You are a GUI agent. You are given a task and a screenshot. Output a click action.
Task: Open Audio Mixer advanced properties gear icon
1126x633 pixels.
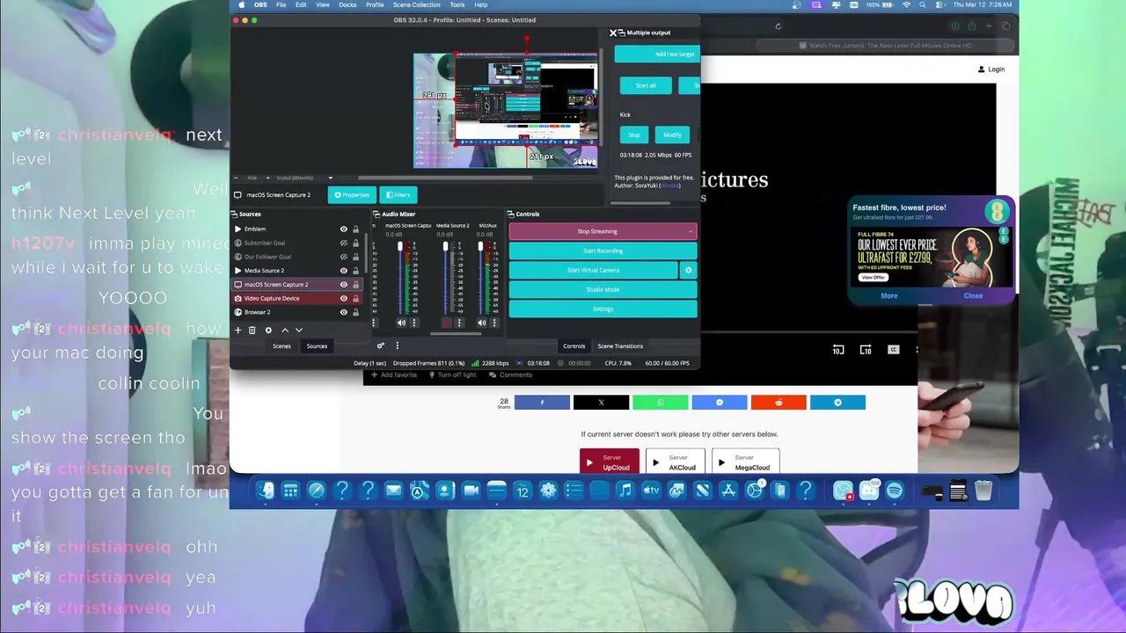[381, 346]
